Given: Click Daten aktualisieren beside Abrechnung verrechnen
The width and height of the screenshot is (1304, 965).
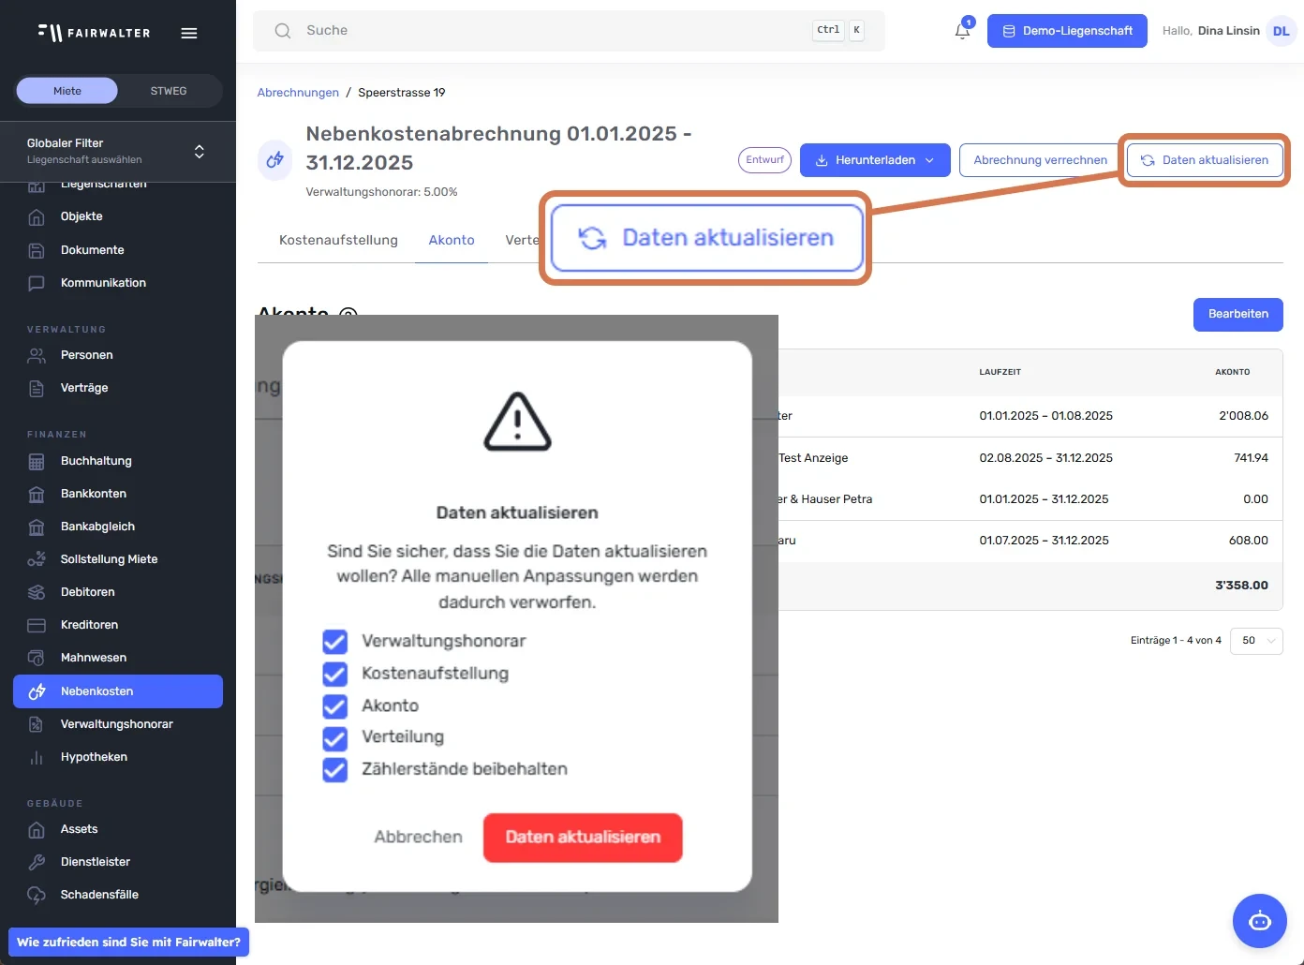Looking at the screenshot, I should coord(1205,160).
